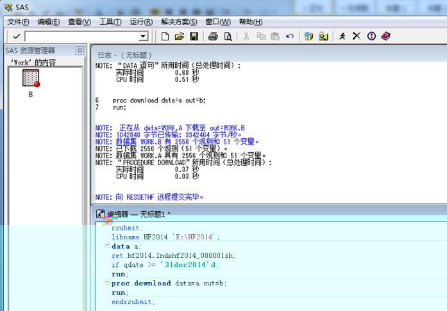Print using the printer icon

[x=213, y=36]
